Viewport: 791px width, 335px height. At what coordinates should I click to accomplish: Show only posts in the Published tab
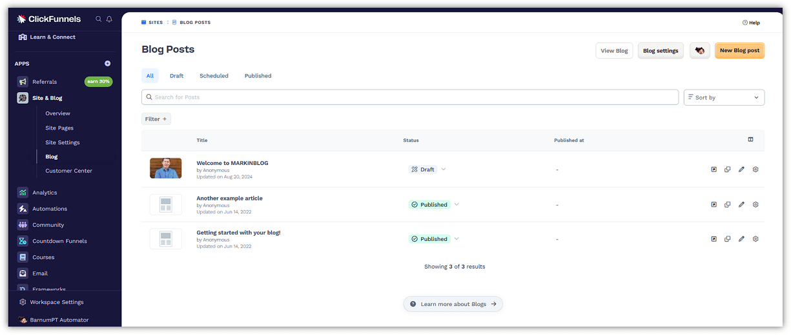click(258, 76)
